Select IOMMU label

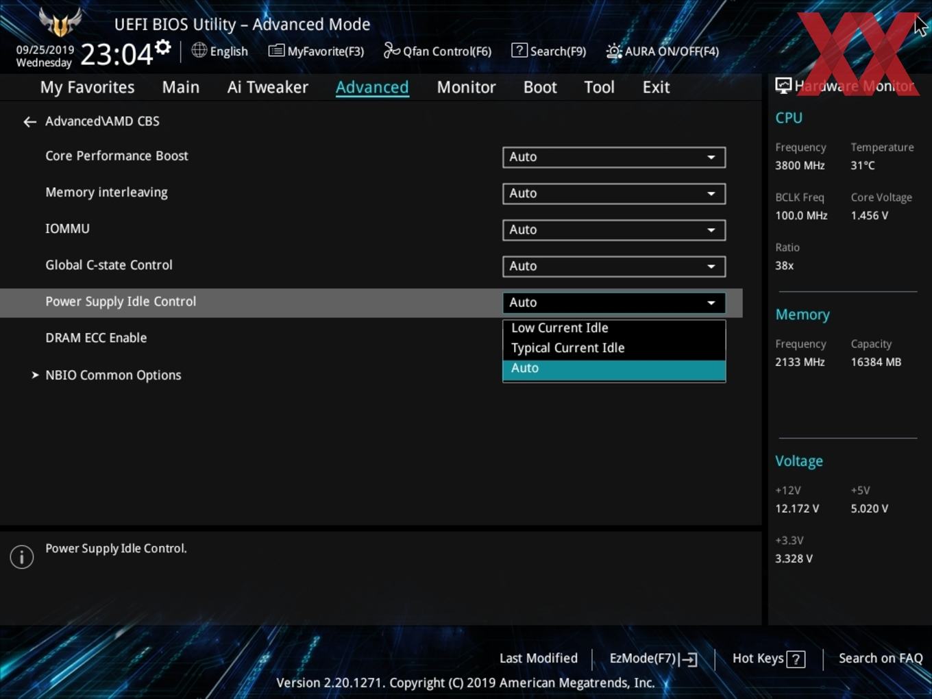[x=67, y=229]
